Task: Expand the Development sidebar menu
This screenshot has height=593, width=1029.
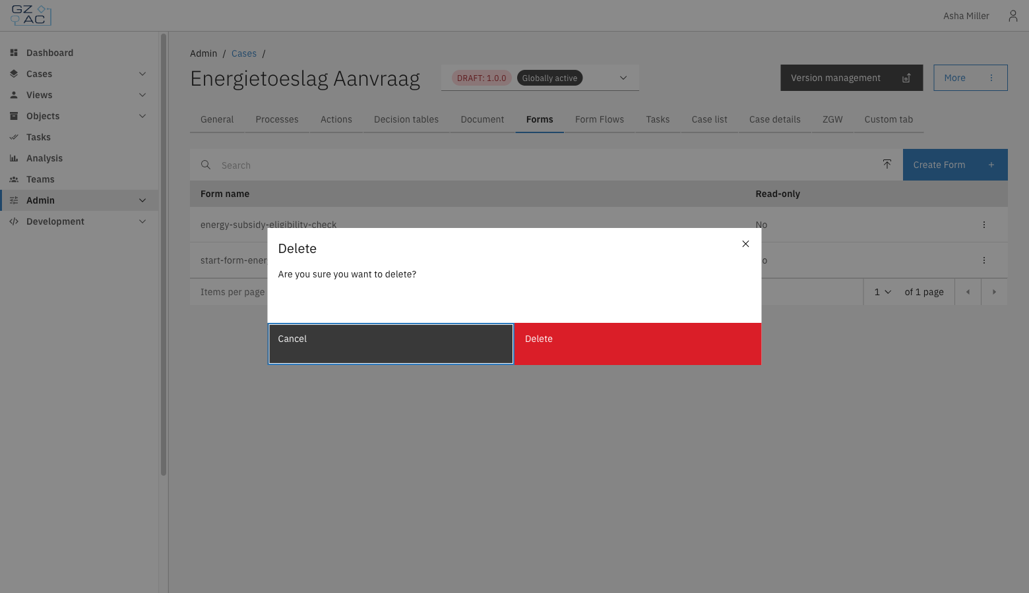Action: click(x=142, y=221)
